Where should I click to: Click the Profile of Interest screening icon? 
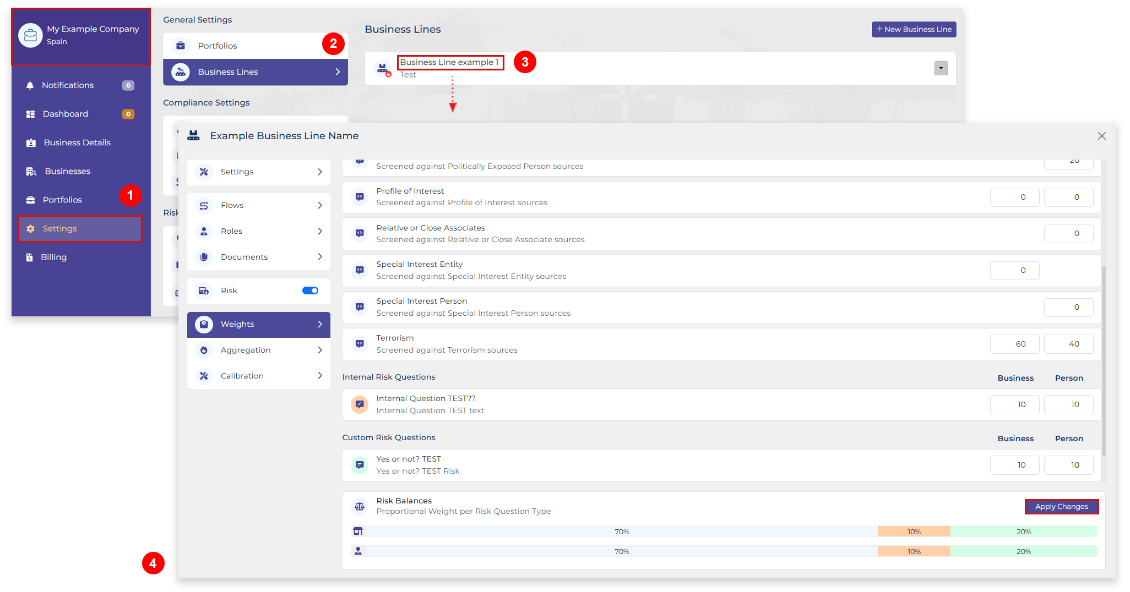click(x=360, y=197)
